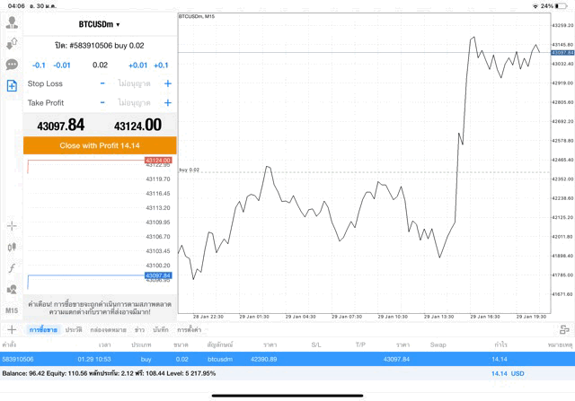
Task: Select the open position row 583910506
Action: [x=287, y=359]
